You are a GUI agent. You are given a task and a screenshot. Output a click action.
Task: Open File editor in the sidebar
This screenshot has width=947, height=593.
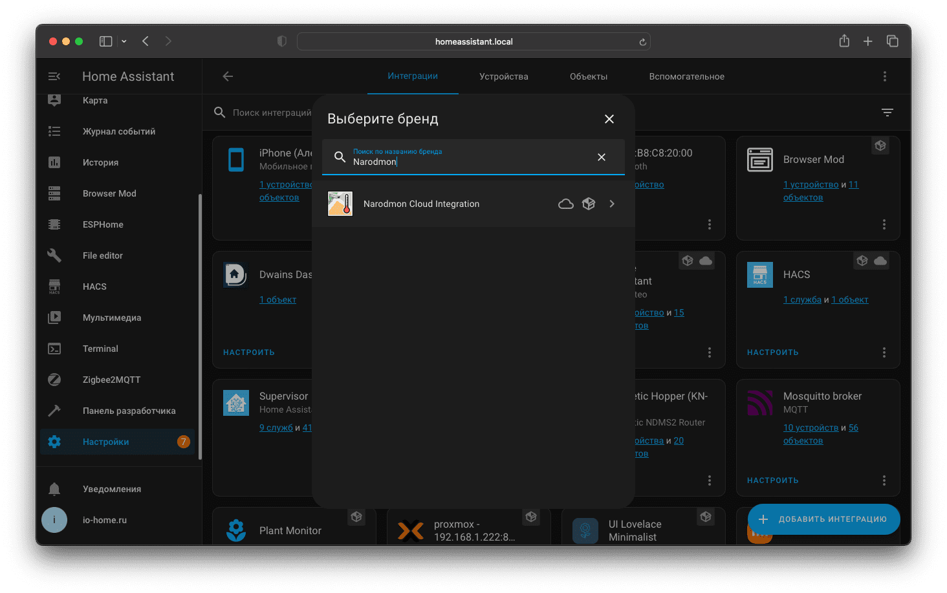coord(103,255)
